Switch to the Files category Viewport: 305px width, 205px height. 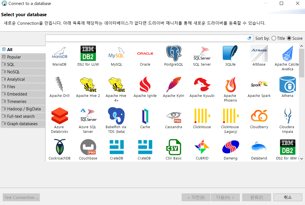(23, 86)
